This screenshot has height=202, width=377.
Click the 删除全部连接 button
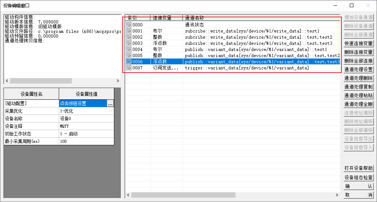point(358,61)
